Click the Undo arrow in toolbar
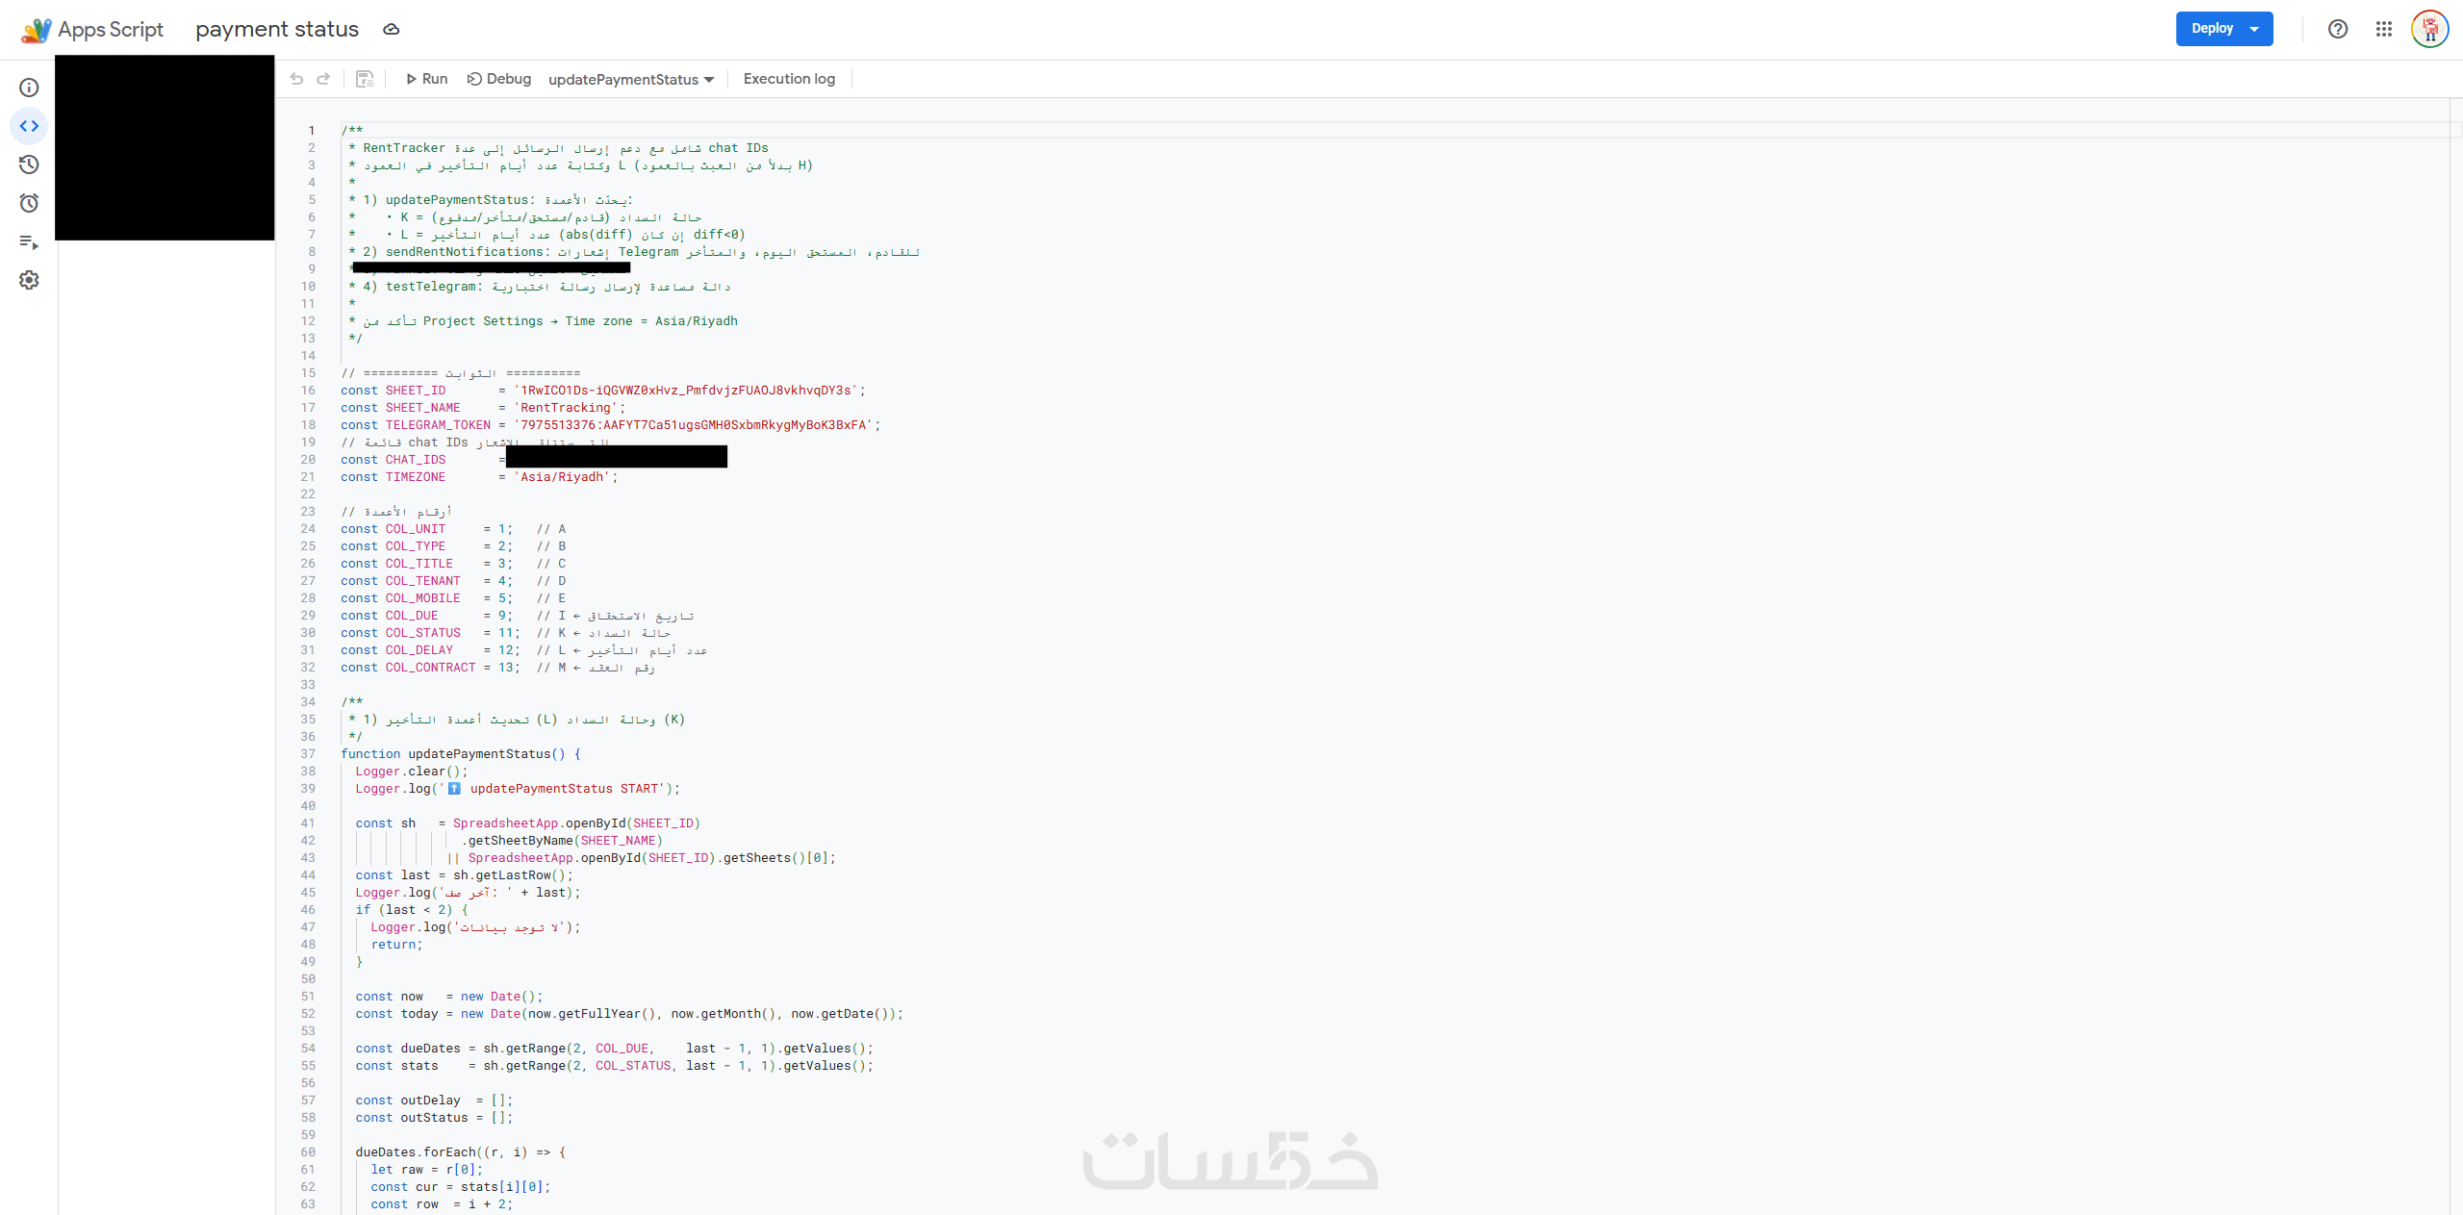Viewport: 2463px width, 1215px height. pos(296,79)
